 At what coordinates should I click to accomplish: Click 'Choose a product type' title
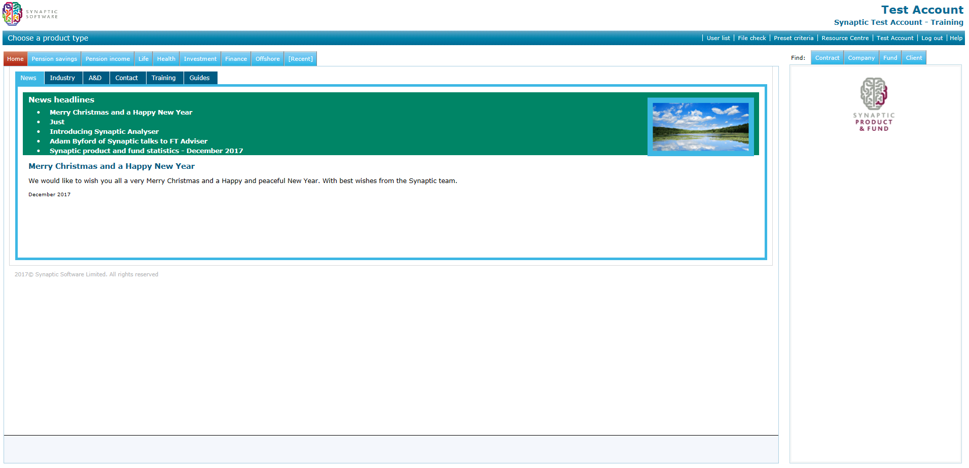click(48, 38)
